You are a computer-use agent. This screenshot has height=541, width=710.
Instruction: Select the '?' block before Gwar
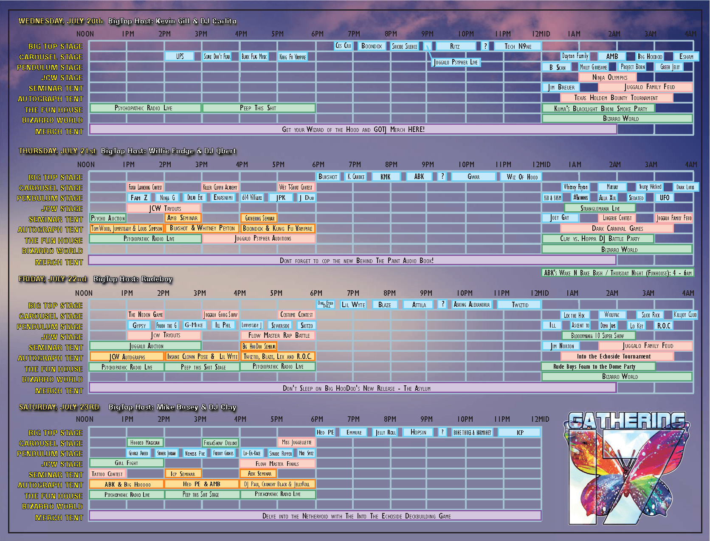coord(442,177)
